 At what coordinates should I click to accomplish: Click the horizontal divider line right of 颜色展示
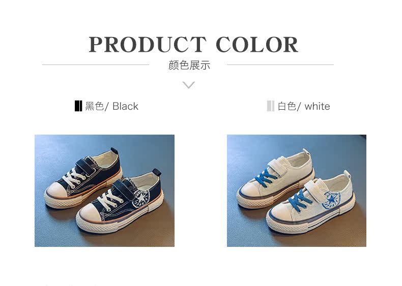[x=280, y=65]
